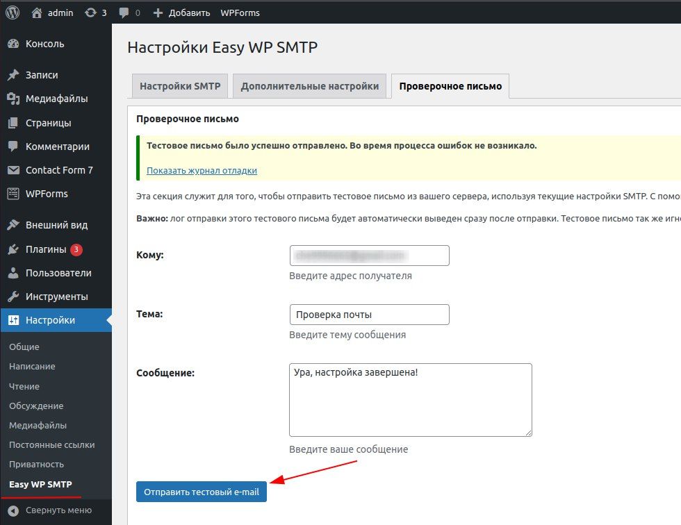Click the Комментарии bubble icon in the sidebar

coord(13,147)
